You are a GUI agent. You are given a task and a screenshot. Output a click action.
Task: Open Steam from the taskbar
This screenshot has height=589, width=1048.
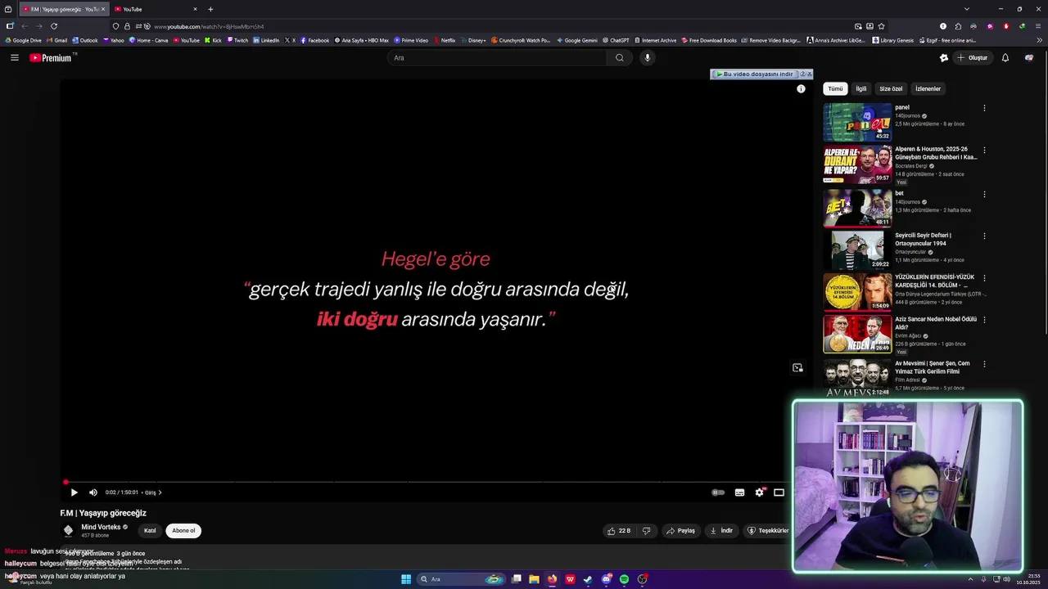tap(588, 579)
